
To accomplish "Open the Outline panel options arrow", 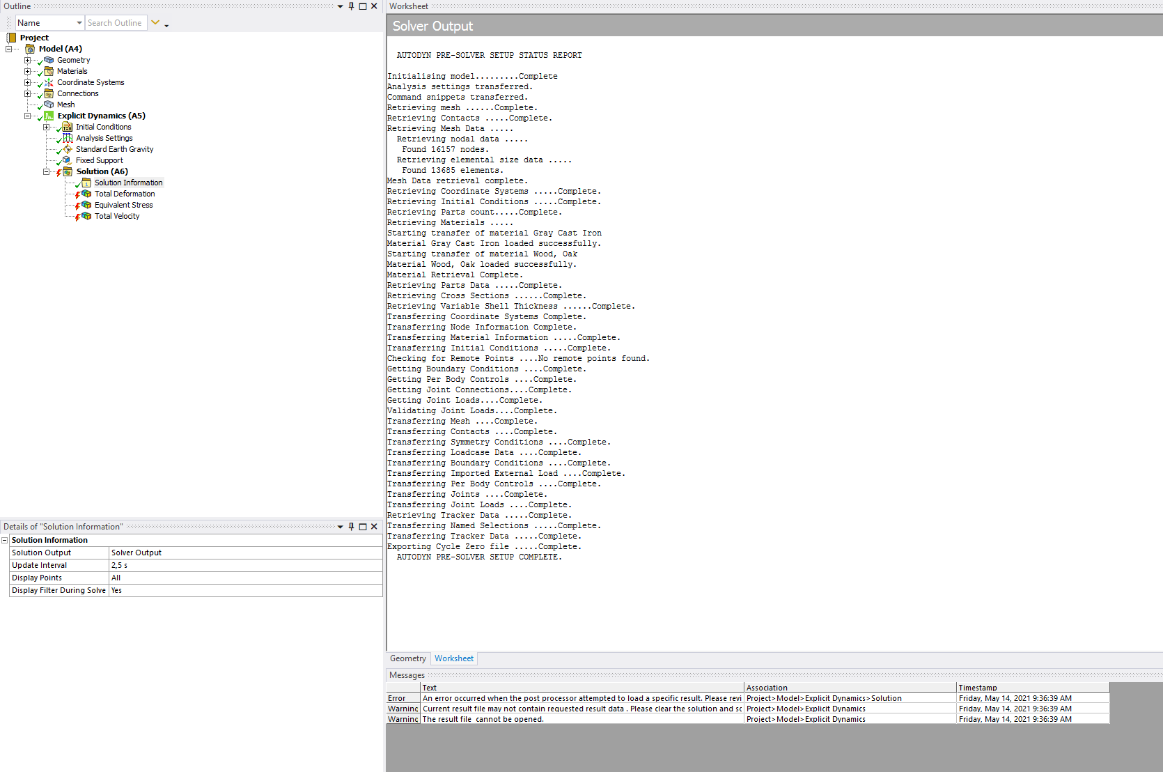I will 340,6.
